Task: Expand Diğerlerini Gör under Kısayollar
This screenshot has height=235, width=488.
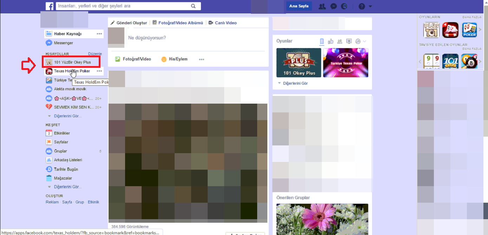Action: [x=65, y=116]
